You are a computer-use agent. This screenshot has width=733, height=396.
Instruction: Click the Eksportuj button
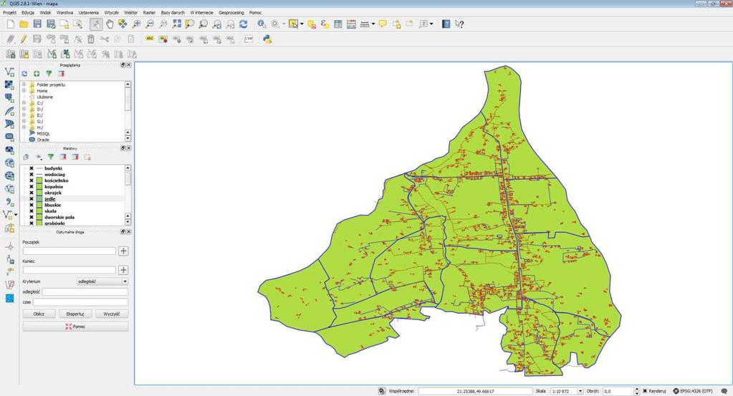[x=75, y=314]
